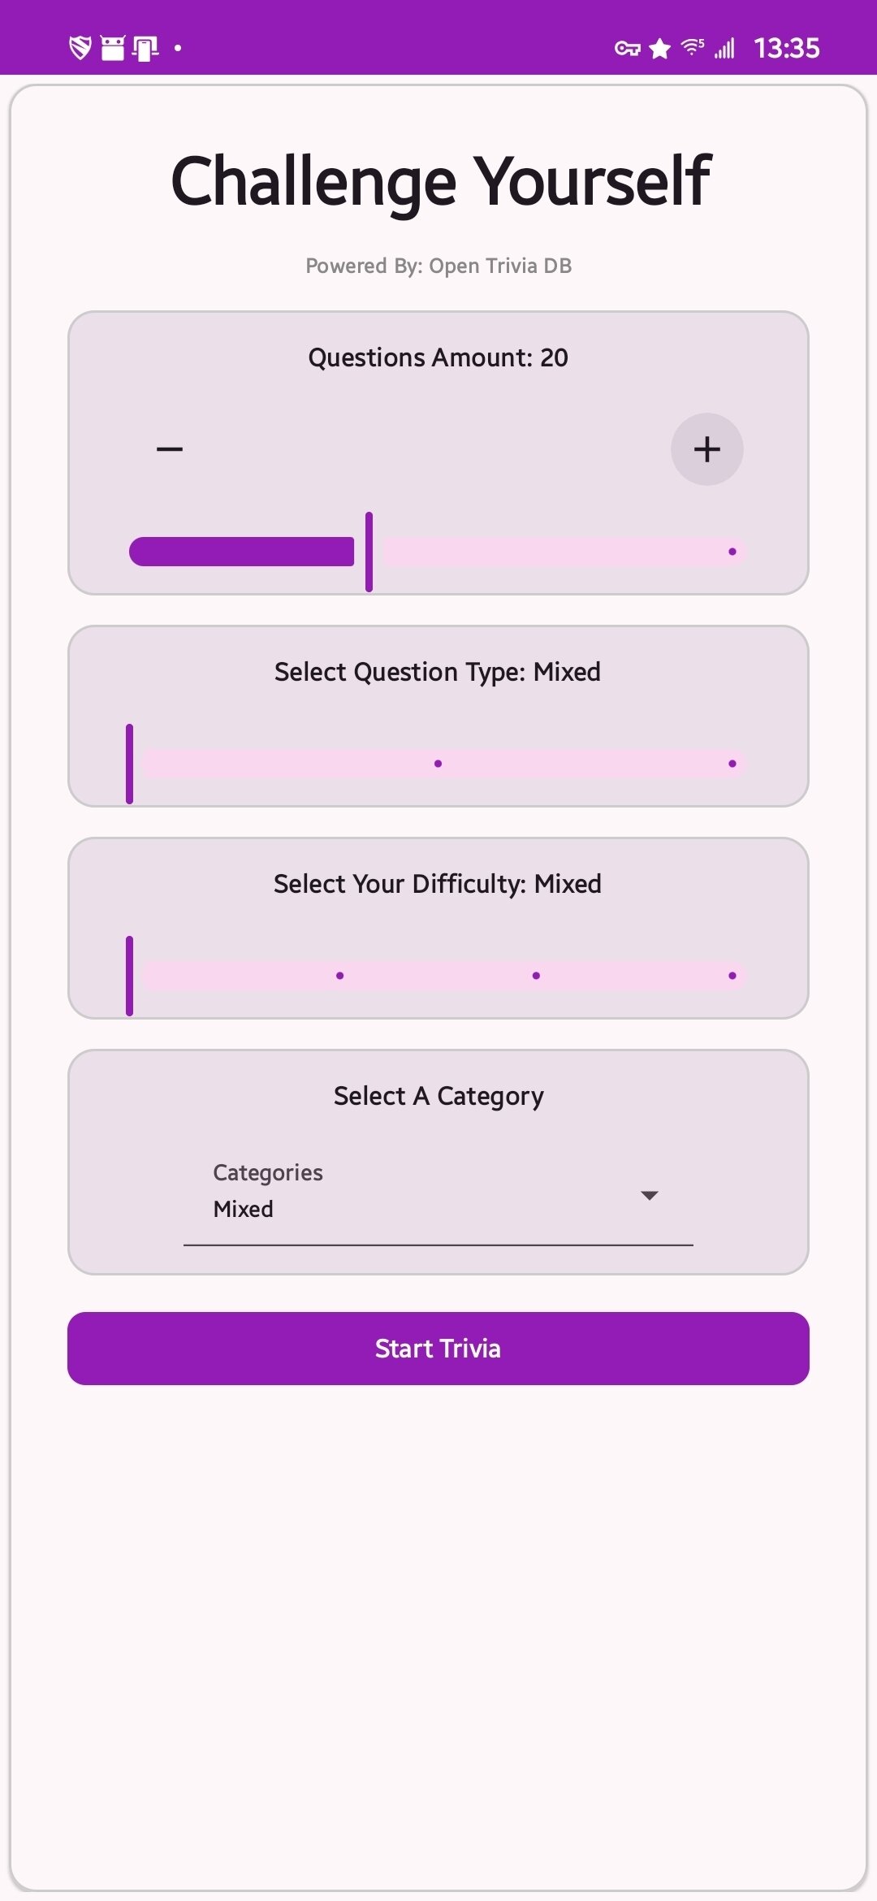877x1901 pixels.
Task: Select the last stop on Difficulty slider
Action: 732,976
